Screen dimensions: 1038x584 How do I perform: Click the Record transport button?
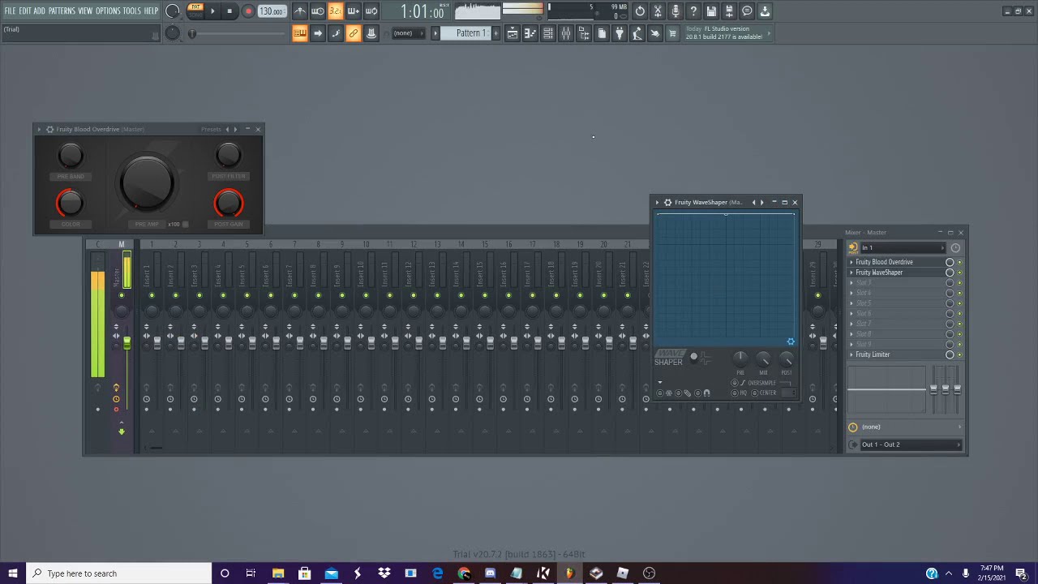pos(248,11)
